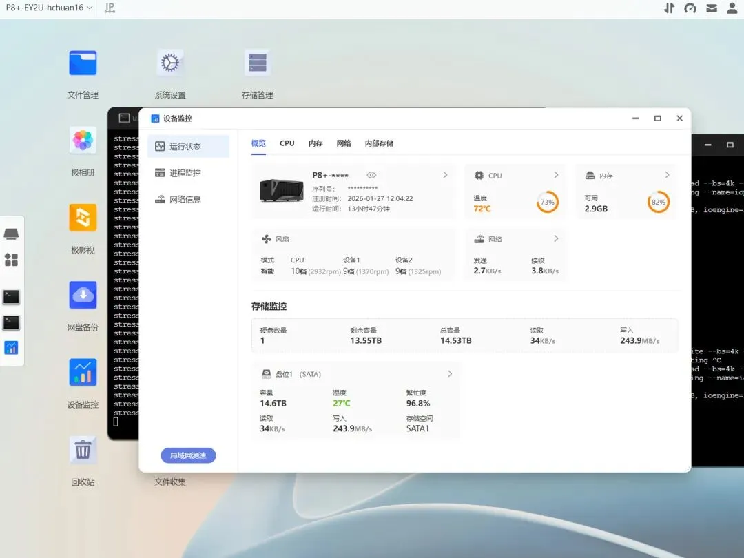Expand the P8+-EY2U-hchuan16 device dropdown
The height and width of the screenshot is (558, 744).
pos(49,8)
